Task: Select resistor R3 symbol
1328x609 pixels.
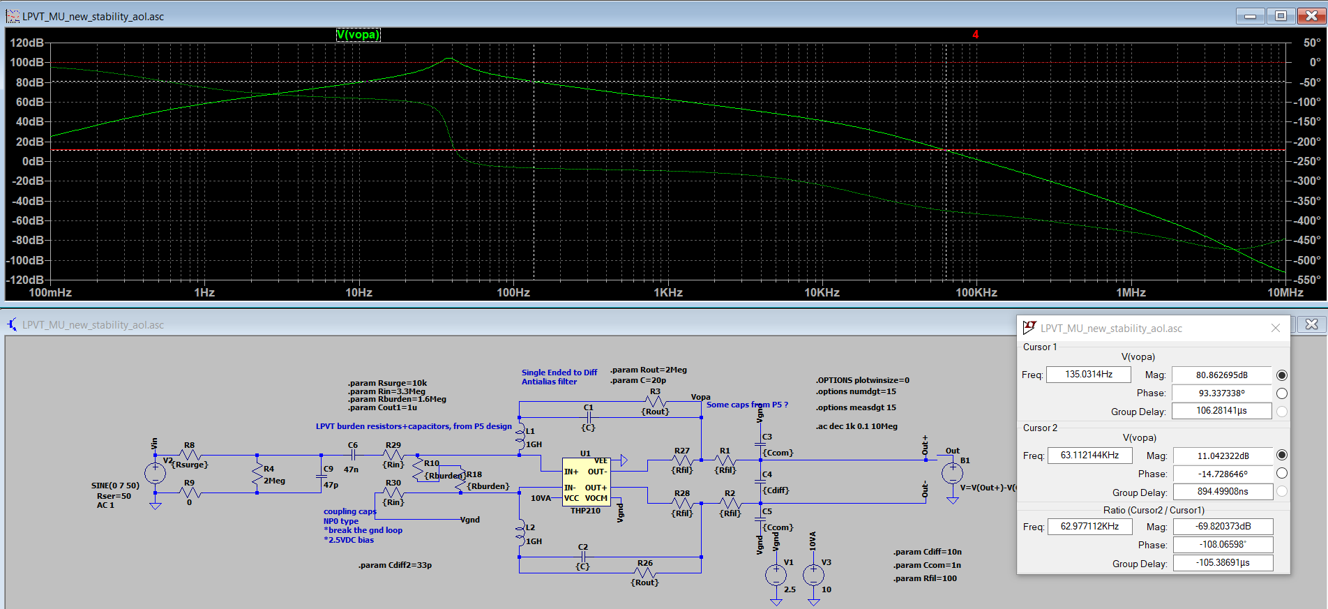Action: (x=656, y=402)
